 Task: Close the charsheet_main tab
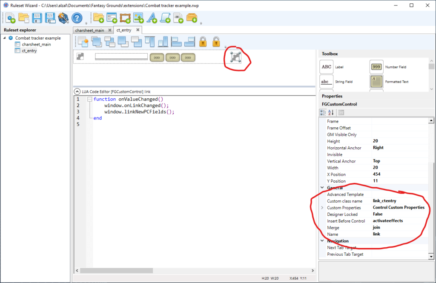tap(110, 30)
